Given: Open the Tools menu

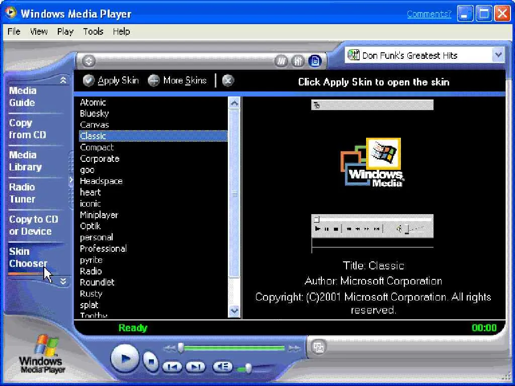Looking at the screenshot, I should pos(93,32).
